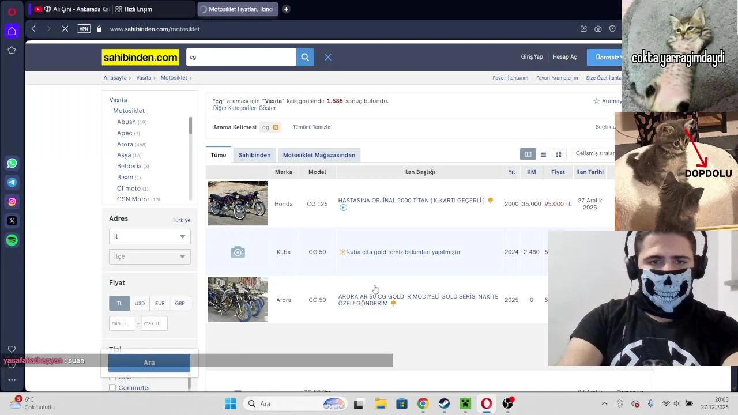Open a new browser tab with plus
The image size is (738, 415).
(286, 9)
